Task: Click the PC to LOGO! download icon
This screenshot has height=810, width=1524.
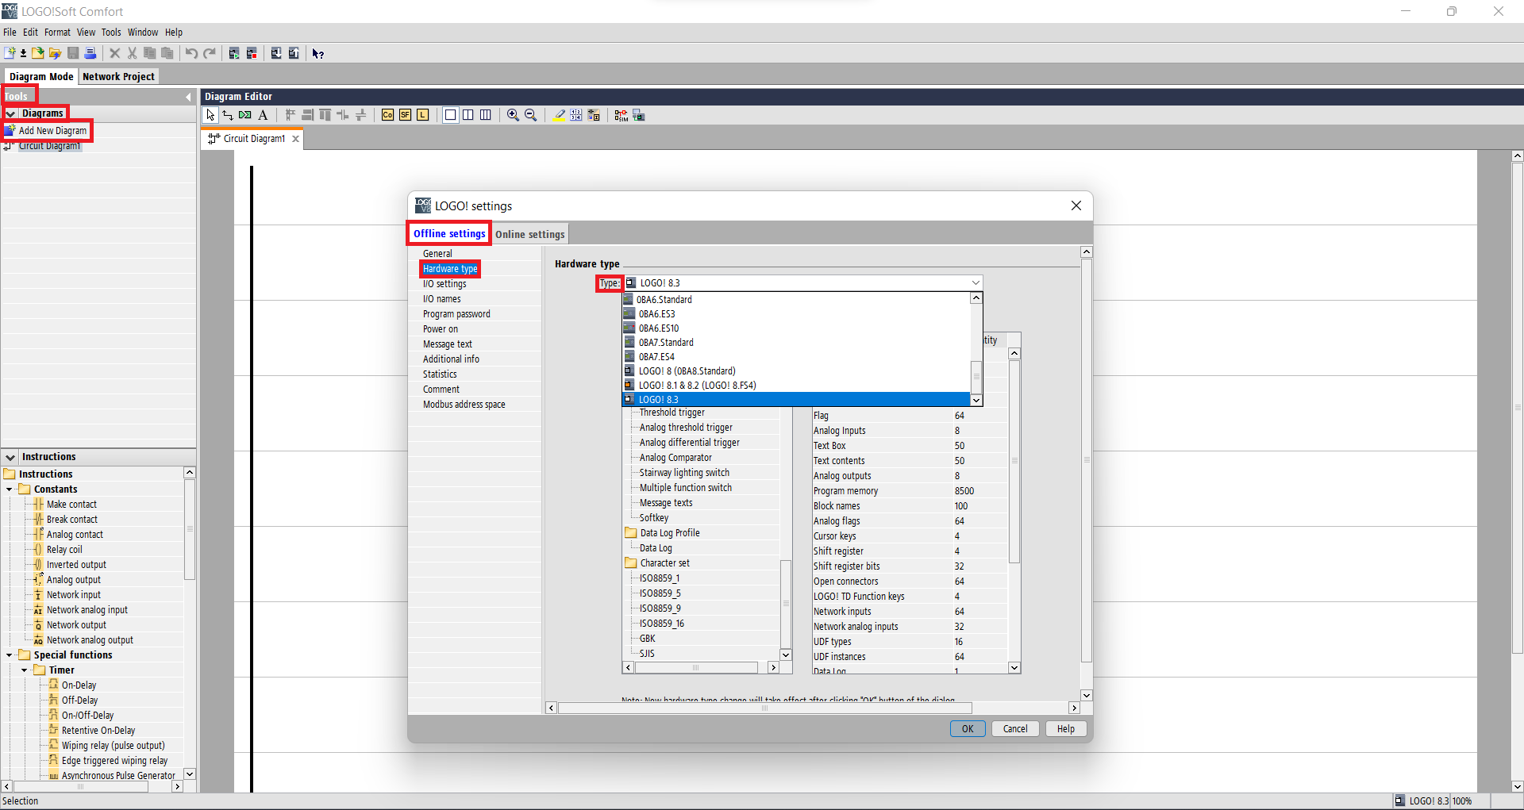Action: [276, 53]
